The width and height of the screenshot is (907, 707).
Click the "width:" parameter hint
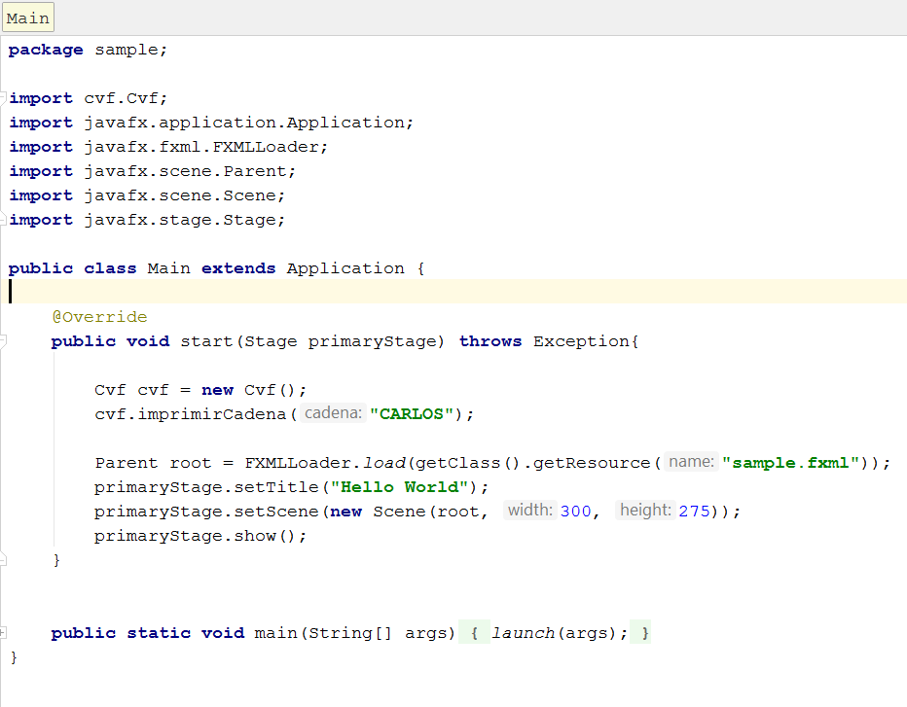(x=529, y=511)
